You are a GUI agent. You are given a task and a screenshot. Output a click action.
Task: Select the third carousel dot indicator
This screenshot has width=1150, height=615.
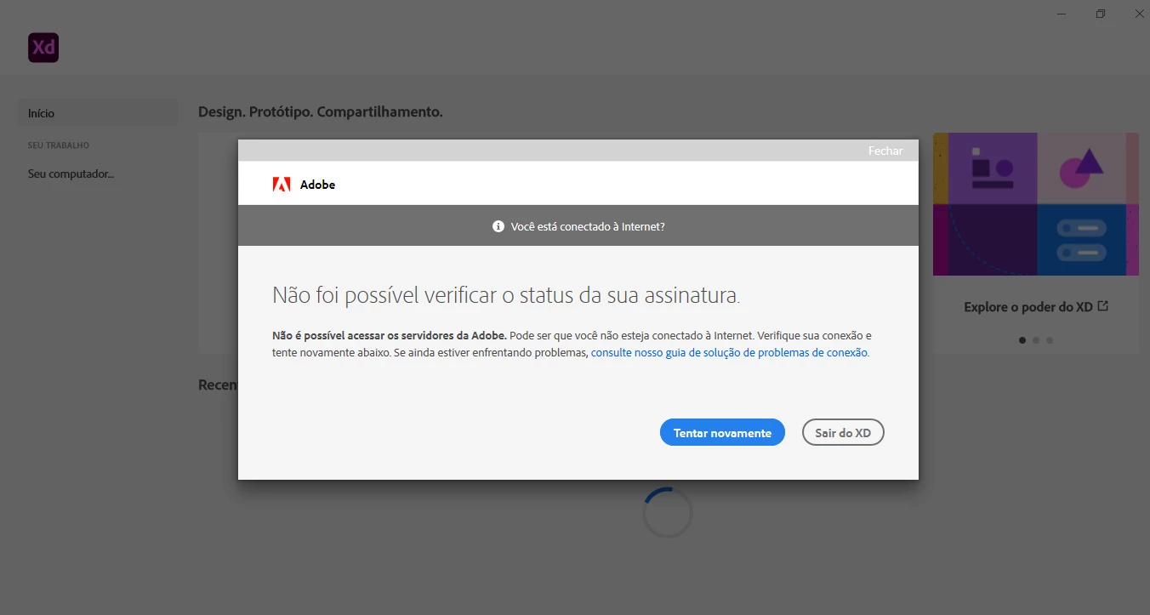(x=1050, y=340)
